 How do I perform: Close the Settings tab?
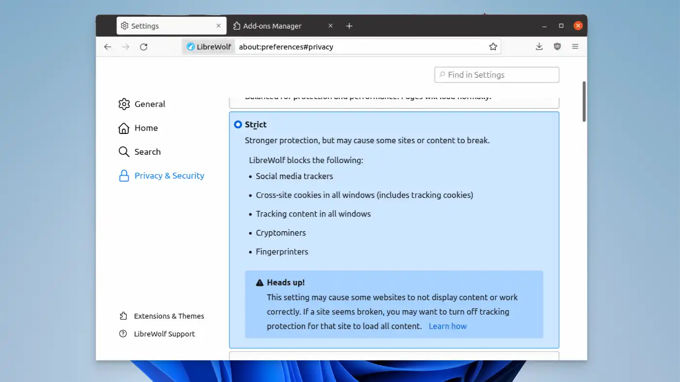[219, 26]
